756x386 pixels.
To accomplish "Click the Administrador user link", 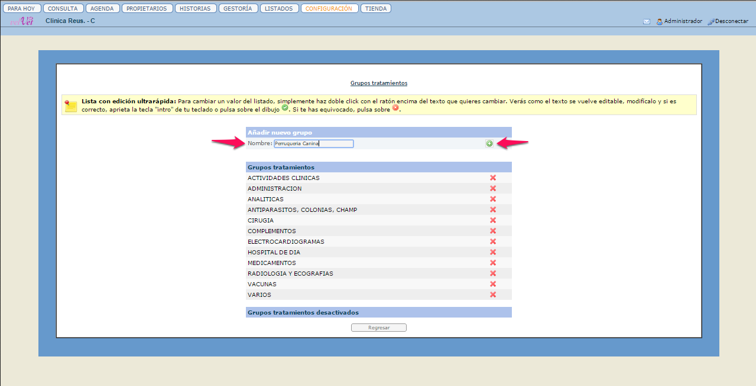I will [x=683, y=21].
